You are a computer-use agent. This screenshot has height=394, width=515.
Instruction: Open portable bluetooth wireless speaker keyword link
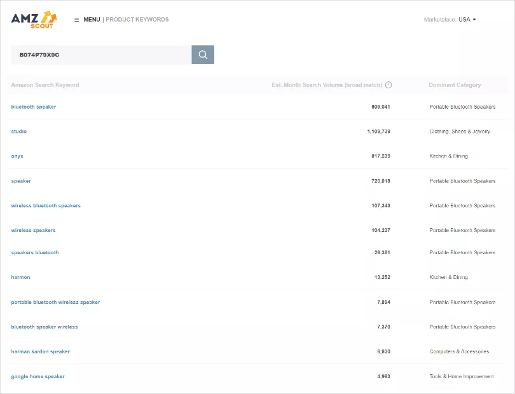click(x=55, y=302)
